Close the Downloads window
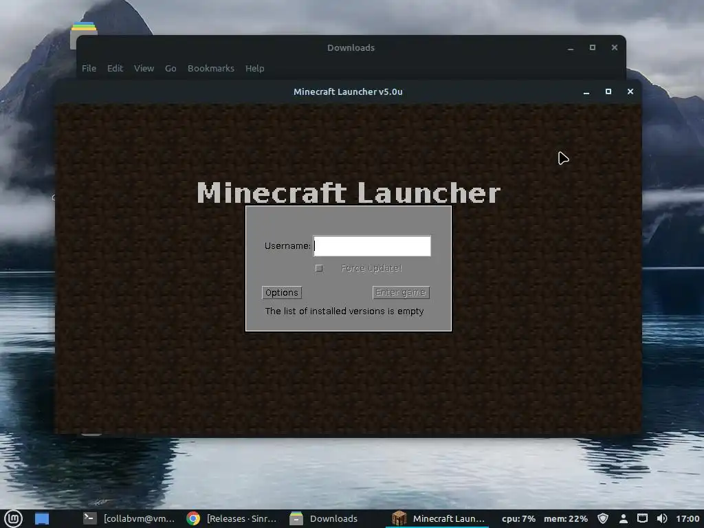704x528 pixels. tap(615, 47)
